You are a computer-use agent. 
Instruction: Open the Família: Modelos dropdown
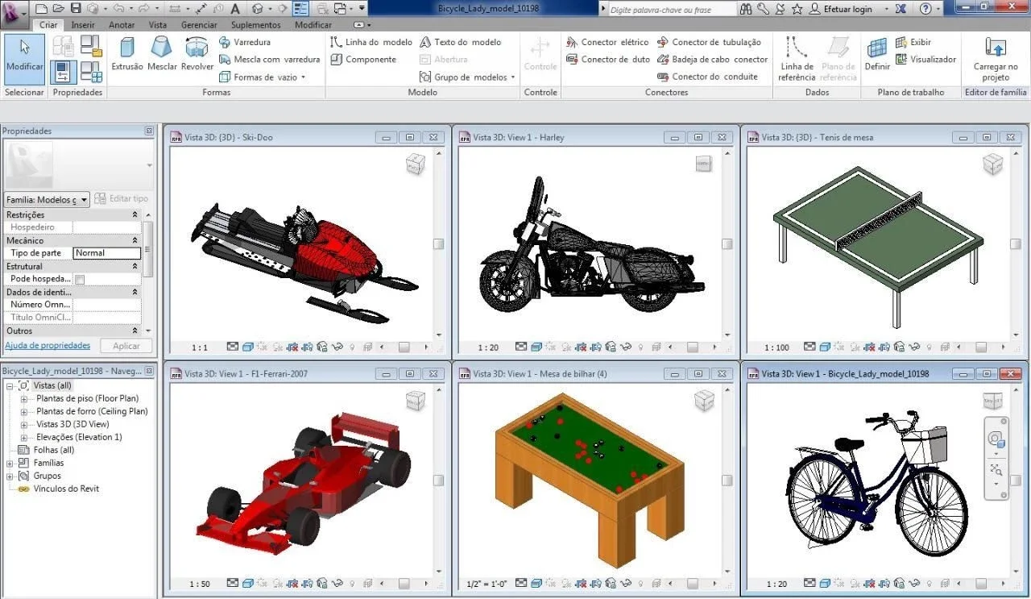tap(47, 199)
